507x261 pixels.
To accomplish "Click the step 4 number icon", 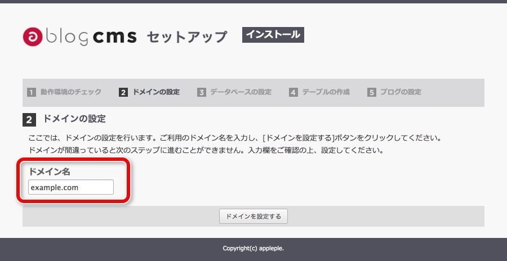I will [293, 92].
